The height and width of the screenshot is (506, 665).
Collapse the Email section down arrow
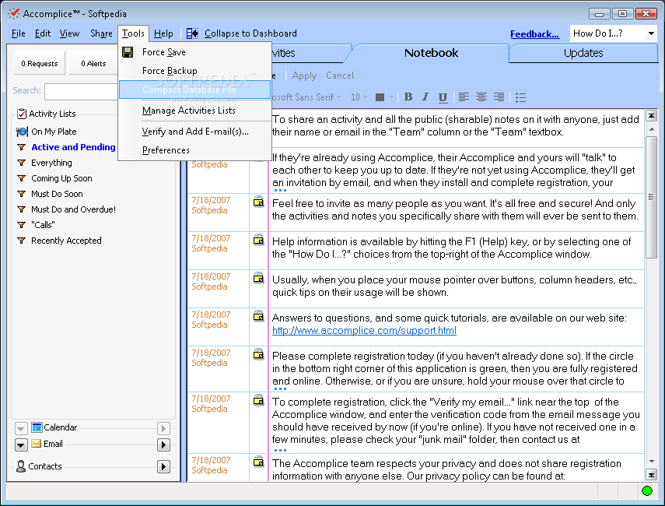pyautogui.click(x=21, y=445)
